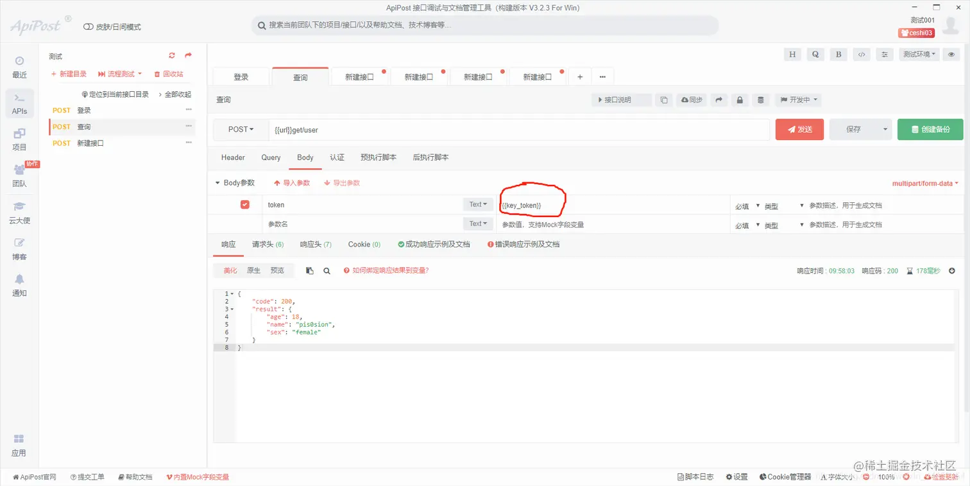Open the save options dropdown arrow
This screenshot has width=970, height=486.
coord(885,130)
